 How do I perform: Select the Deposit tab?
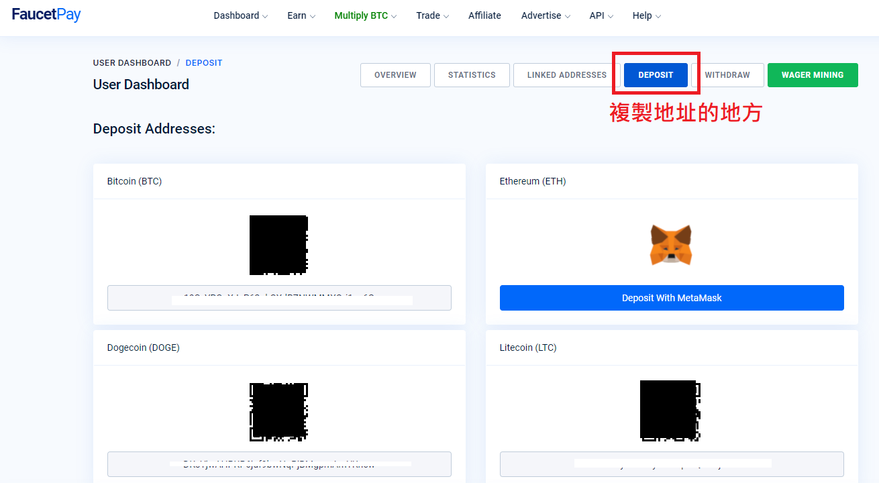[x=656, y=75]
